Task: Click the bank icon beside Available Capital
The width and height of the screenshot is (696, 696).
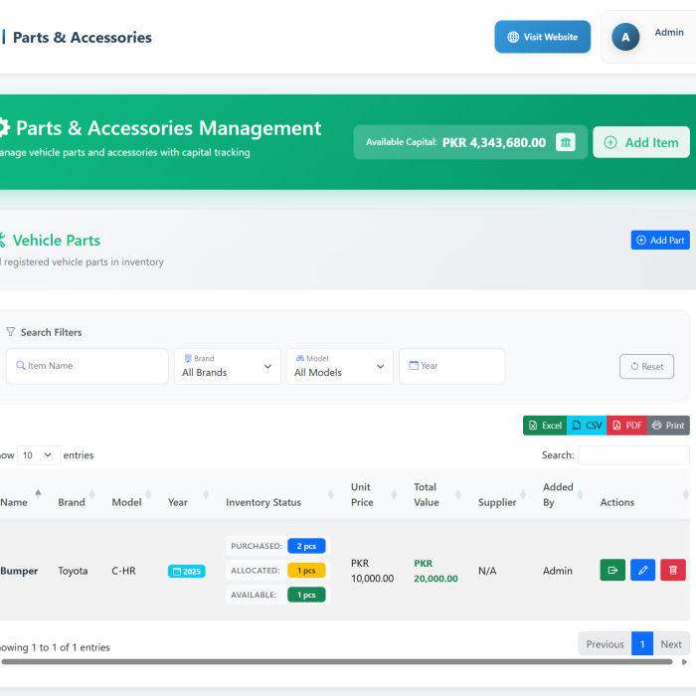Action: pyautogui.click(x=566, y=142)
